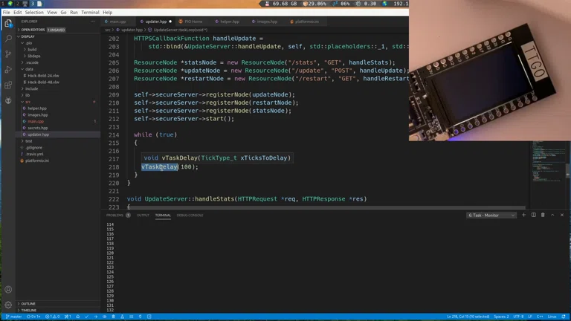Split the terminal panel

coord(534,215)
